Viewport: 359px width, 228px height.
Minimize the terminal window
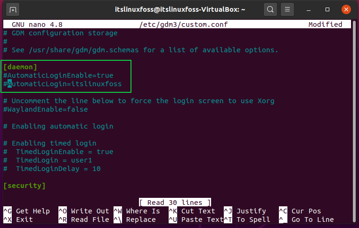click(309, 9)
